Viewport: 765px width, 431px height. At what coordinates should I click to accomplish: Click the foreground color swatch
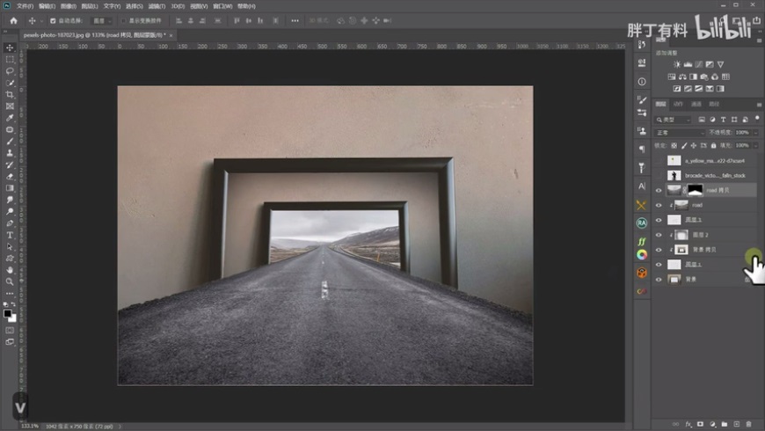8,312
